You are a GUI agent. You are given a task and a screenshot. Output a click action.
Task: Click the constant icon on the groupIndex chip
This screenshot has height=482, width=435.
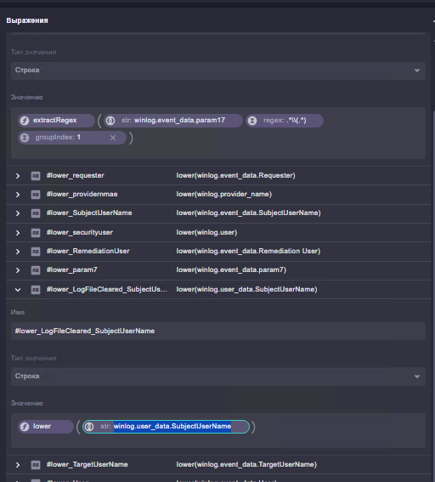(x=25, y=138)
